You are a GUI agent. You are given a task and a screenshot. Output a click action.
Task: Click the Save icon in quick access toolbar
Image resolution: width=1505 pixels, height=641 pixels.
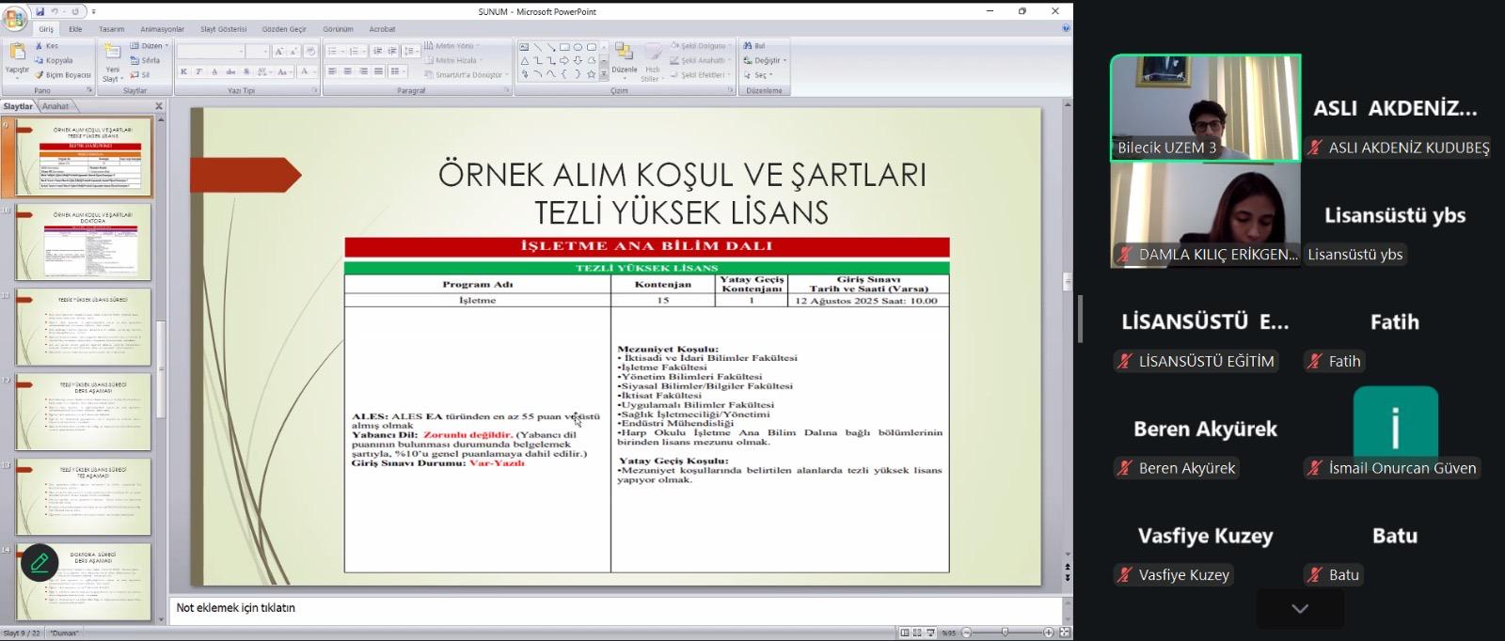[x=40, y=11]
